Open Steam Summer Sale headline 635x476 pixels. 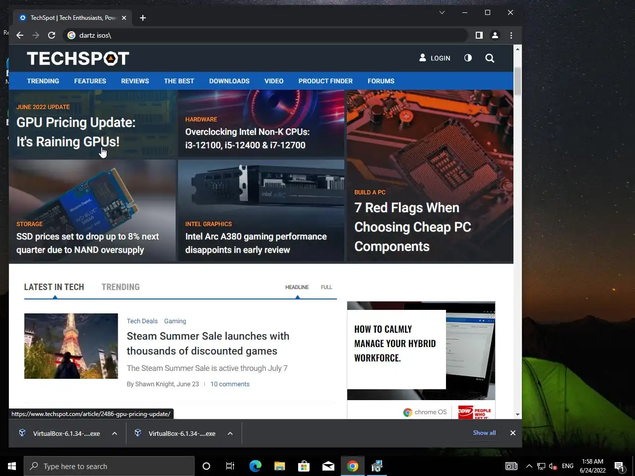[x=208, y=344]
